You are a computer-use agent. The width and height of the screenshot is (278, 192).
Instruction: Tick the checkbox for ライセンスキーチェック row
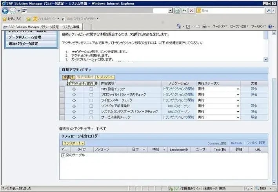point(91,100)
